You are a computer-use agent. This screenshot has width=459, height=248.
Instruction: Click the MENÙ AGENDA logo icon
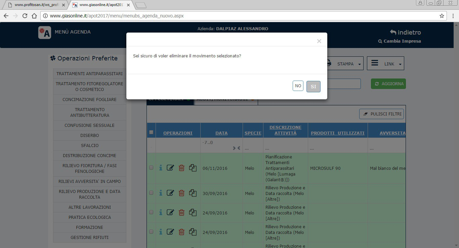[45, 33]
